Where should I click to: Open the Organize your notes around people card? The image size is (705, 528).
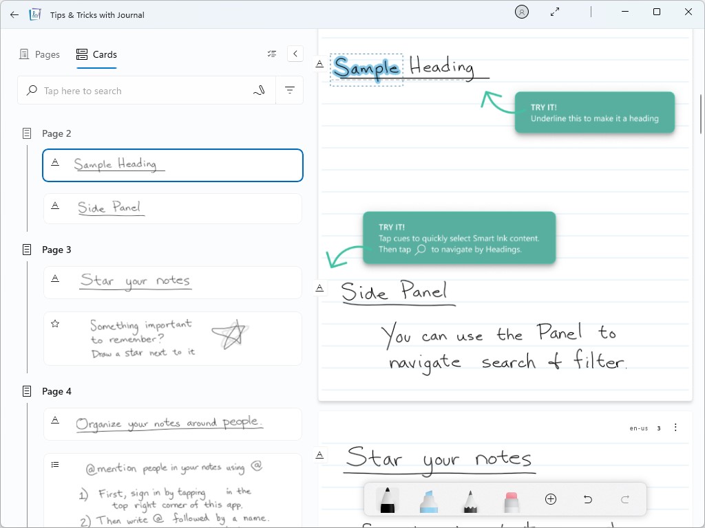pos(173,423)
